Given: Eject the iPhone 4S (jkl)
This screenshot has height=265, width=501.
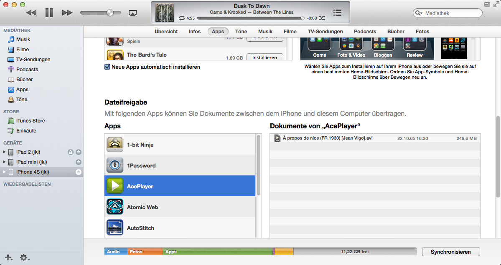Looking at the screenshot, I should pos(79,172).
